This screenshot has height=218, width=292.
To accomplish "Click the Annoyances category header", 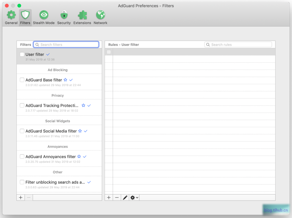I will 58,146.
